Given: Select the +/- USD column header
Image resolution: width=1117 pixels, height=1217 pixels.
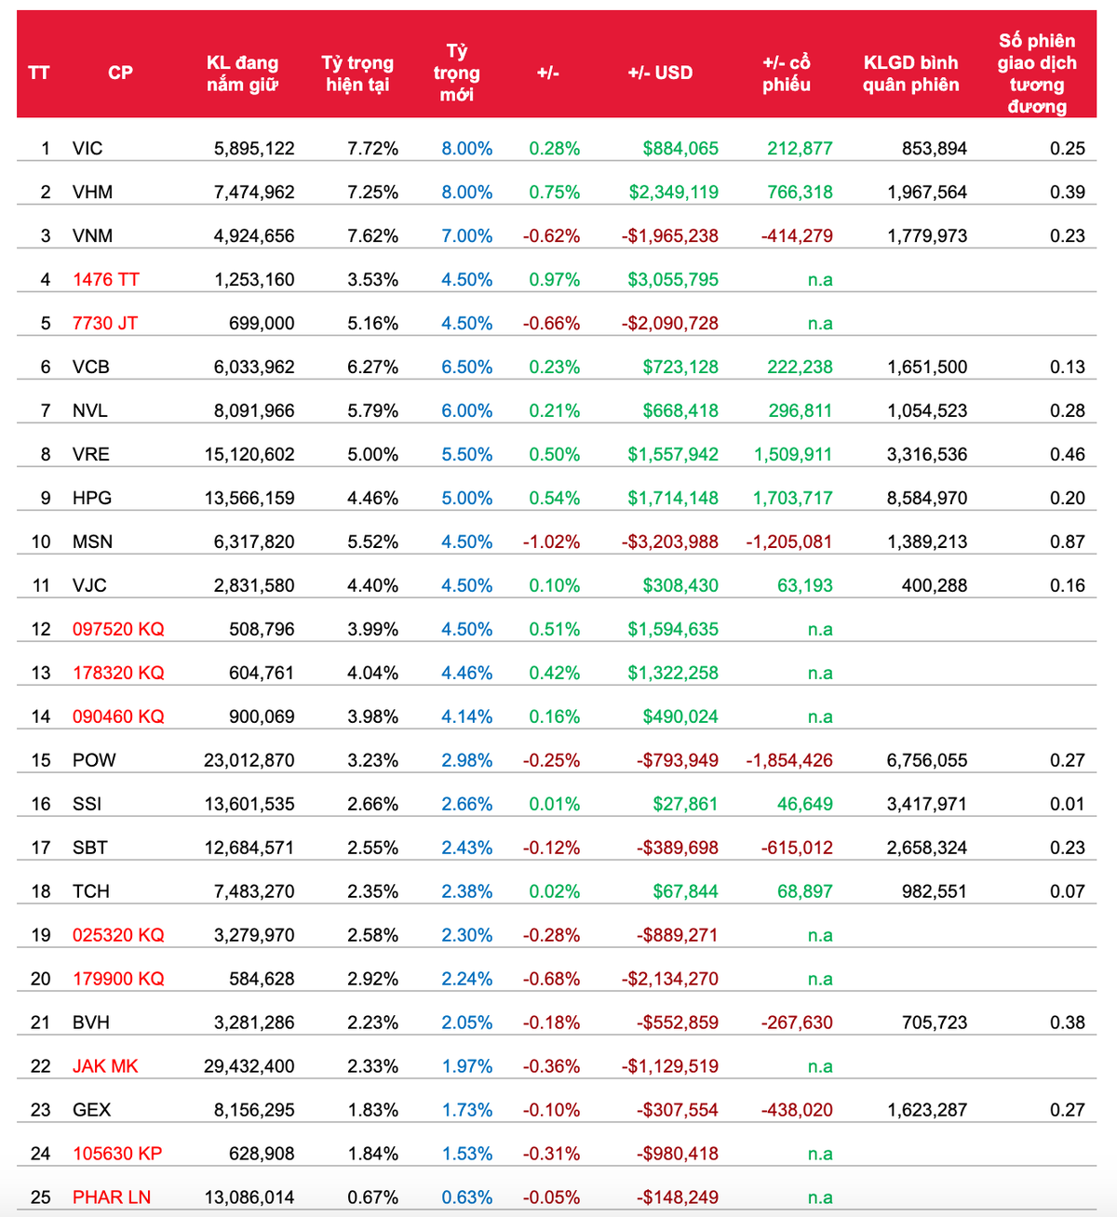Looking at the screenshot, I should (660, 73).
